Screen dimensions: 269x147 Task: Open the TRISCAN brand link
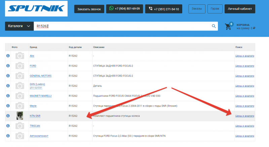[35, 126]
